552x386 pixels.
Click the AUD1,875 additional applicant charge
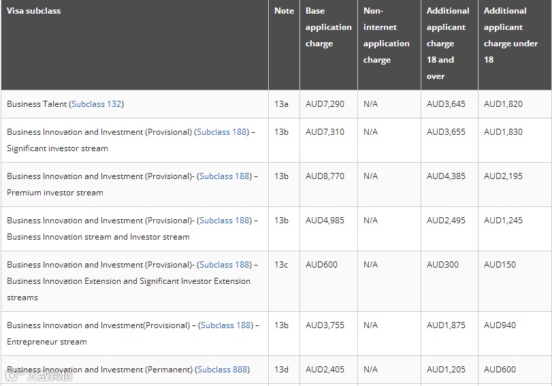[446, 325]
